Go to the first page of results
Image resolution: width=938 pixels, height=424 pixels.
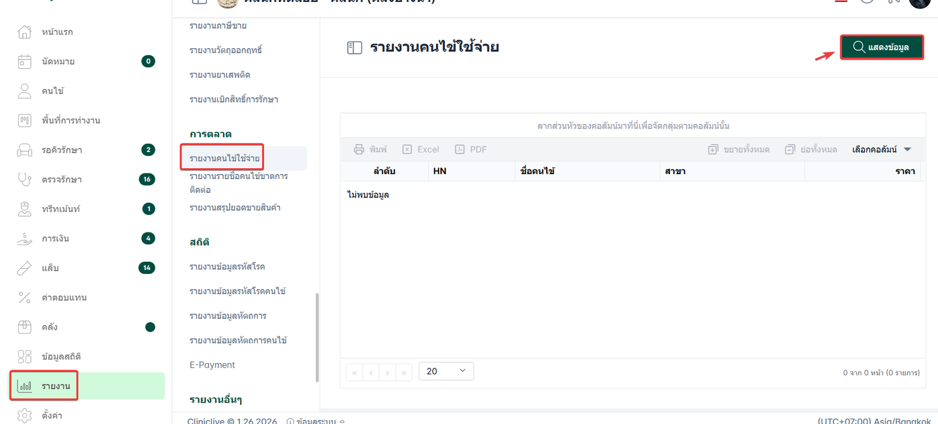(x=354, y=372)
